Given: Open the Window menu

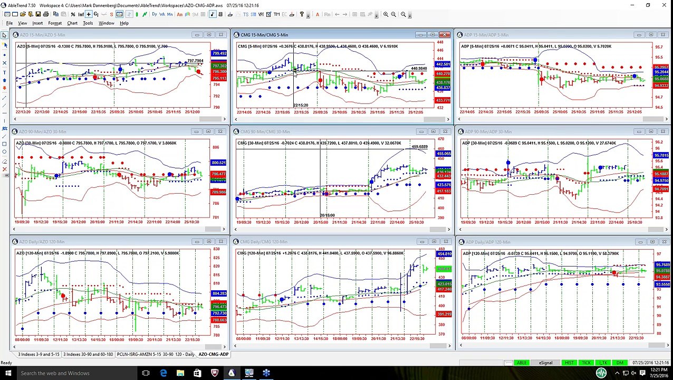Looking at the screenshot, I should [106, 23].
